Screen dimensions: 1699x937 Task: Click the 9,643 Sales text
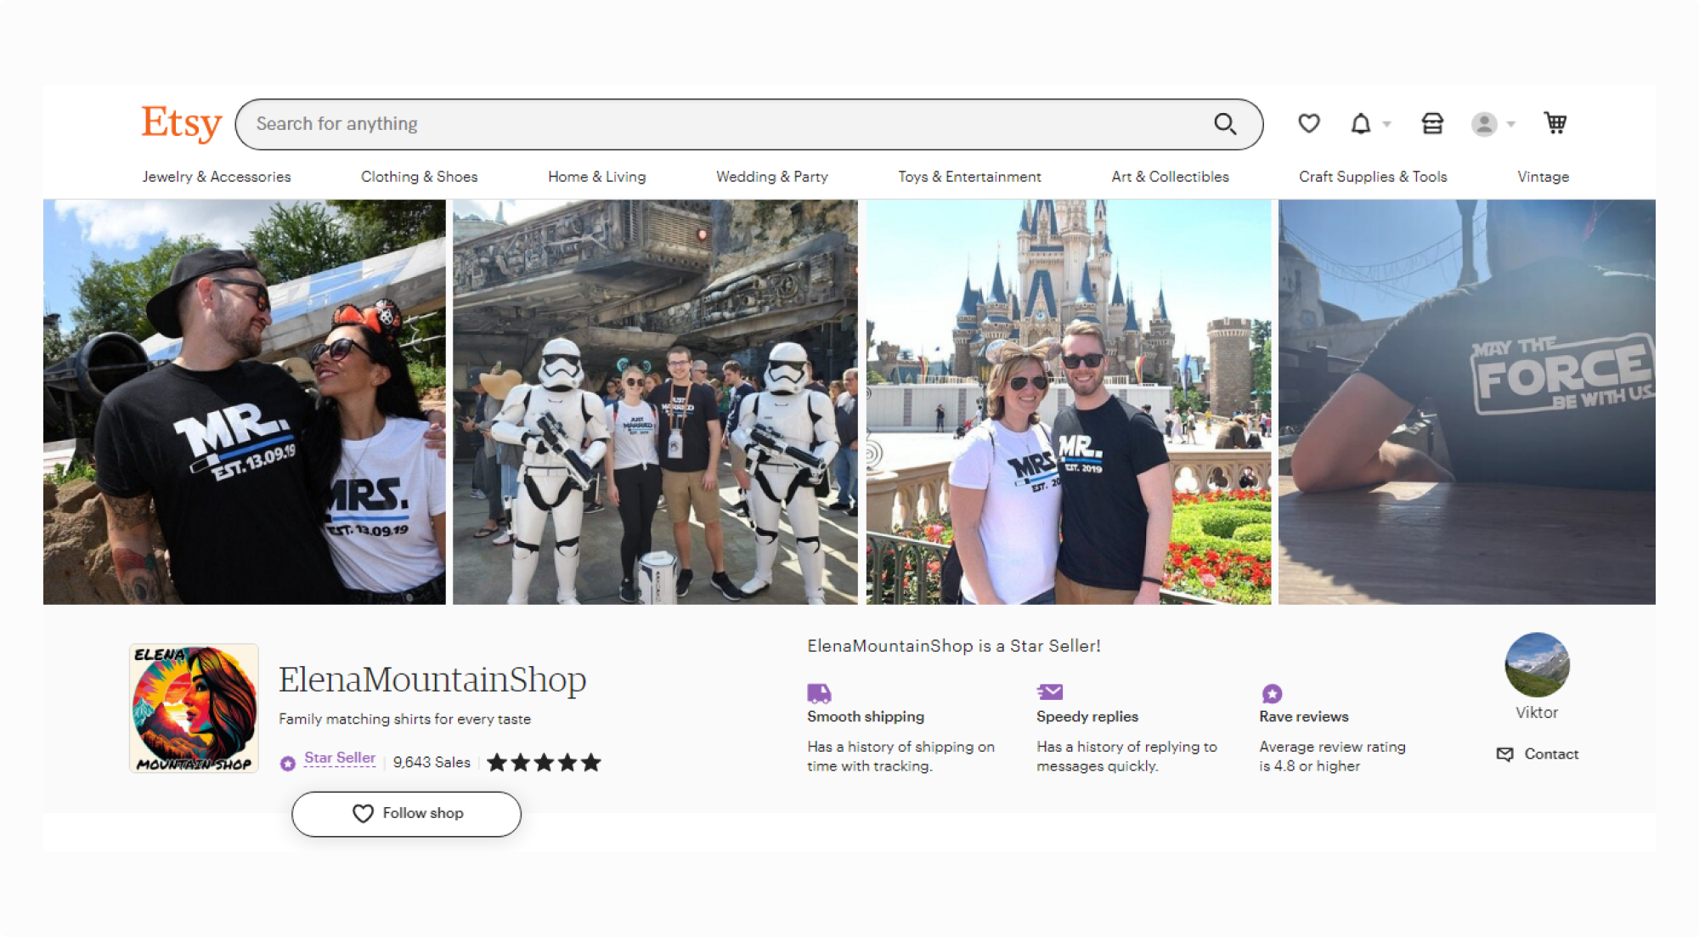pyautogui.click(x=432, y=762)
